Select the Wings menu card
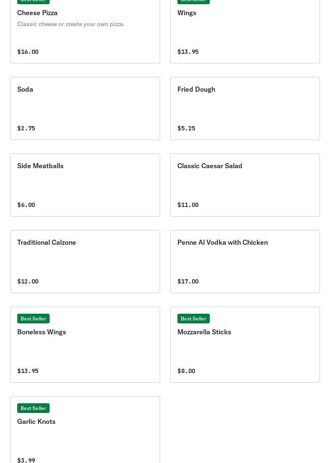Screen dimensions: 330x463 tap(187, 13)
